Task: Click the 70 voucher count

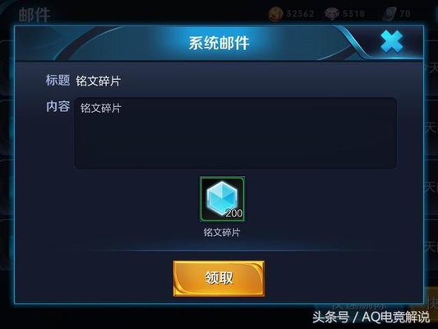Action: 405,13
